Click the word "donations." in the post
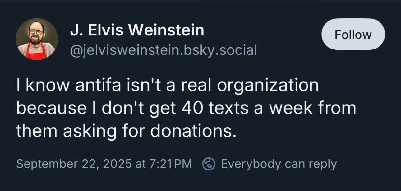This screenshot has height=191, width=401. pyautogui.click(x=191, y=131)
